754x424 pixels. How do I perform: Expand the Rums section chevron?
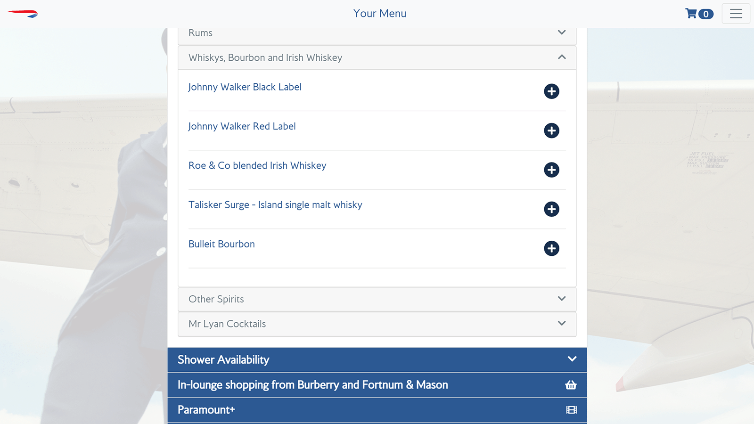pyautogui.click(x=562, y=33)
